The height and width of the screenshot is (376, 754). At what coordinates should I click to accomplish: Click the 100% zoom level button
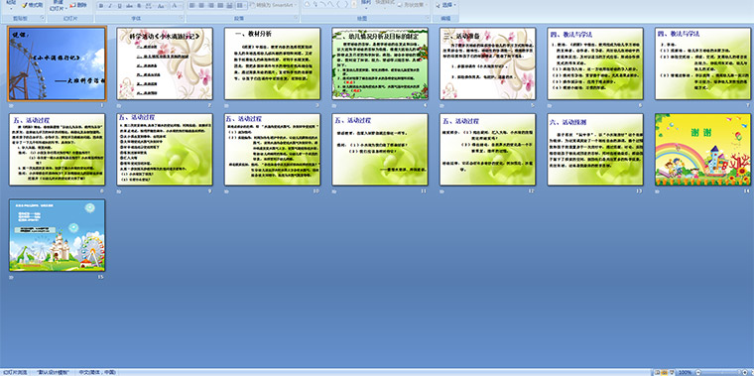pos(685,372)
